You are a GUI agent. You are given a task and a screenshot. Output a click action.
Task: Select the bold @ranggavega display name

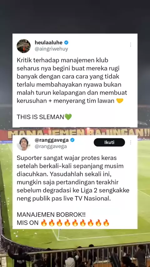click(52, 140)
